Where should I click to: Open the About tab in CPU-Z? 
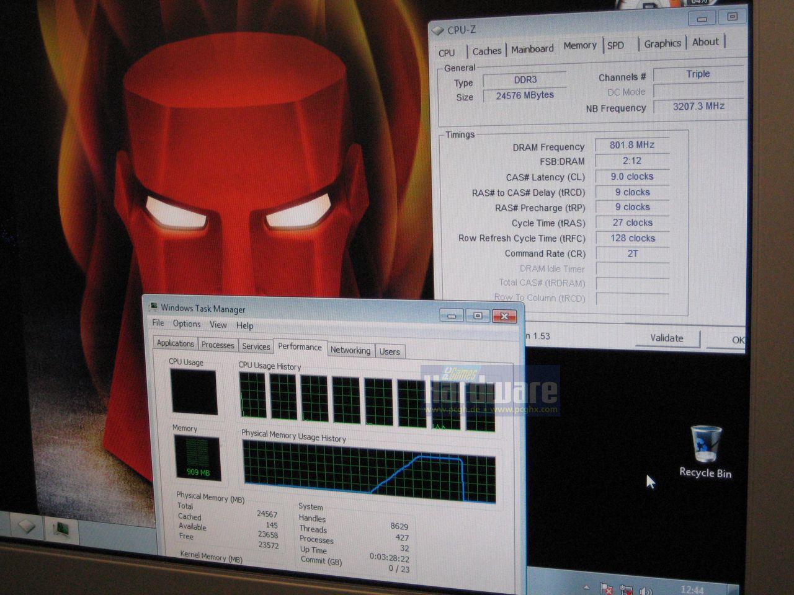[705, 42]
